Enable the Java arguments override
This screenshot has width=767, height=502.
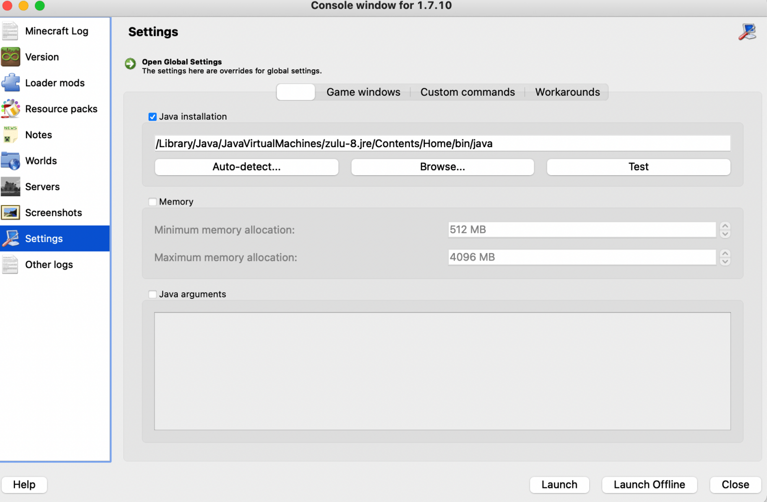tap(153, 294)
